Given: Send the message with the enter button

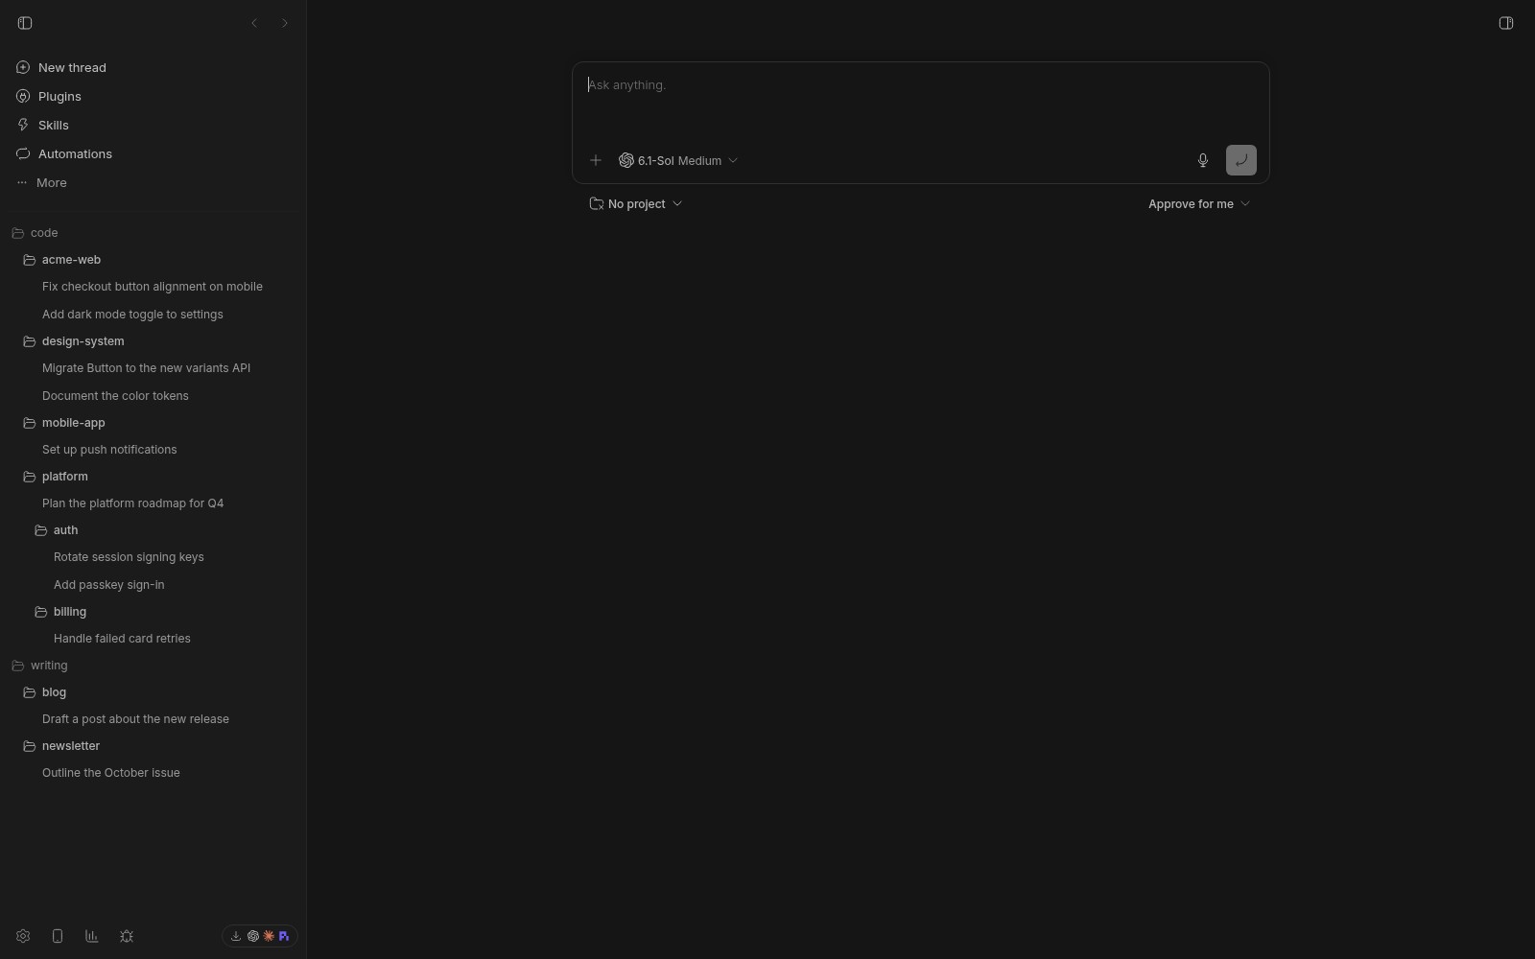Looking at the screenshot, I should [x=1241, y=160].
